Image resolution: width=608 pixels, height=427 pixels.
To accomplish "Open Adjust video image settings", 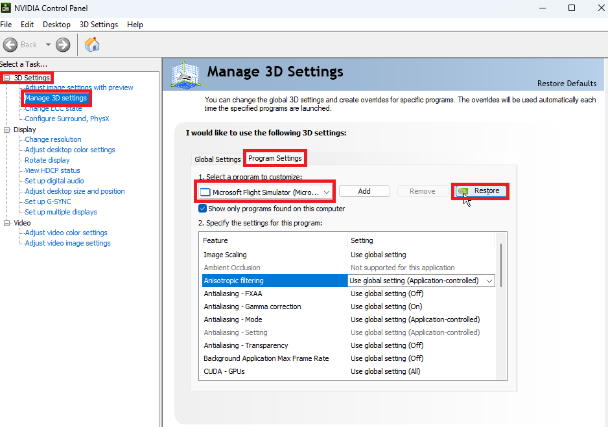I will pos(68,243).
